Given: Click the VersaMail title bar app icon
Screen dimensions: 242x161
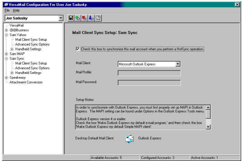Looking at the screenshot, I should [6, 4].
